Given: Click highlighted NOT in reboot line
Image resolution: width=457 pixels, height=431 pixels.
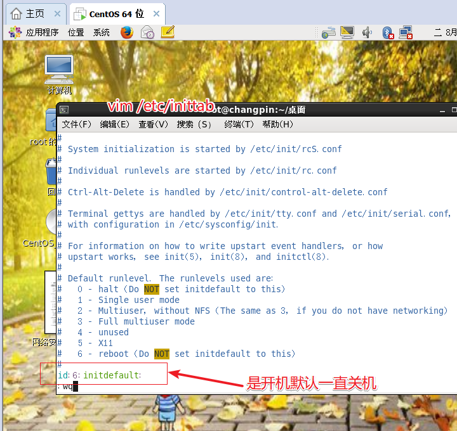Looking at the screenshot, I should [162, 354].
